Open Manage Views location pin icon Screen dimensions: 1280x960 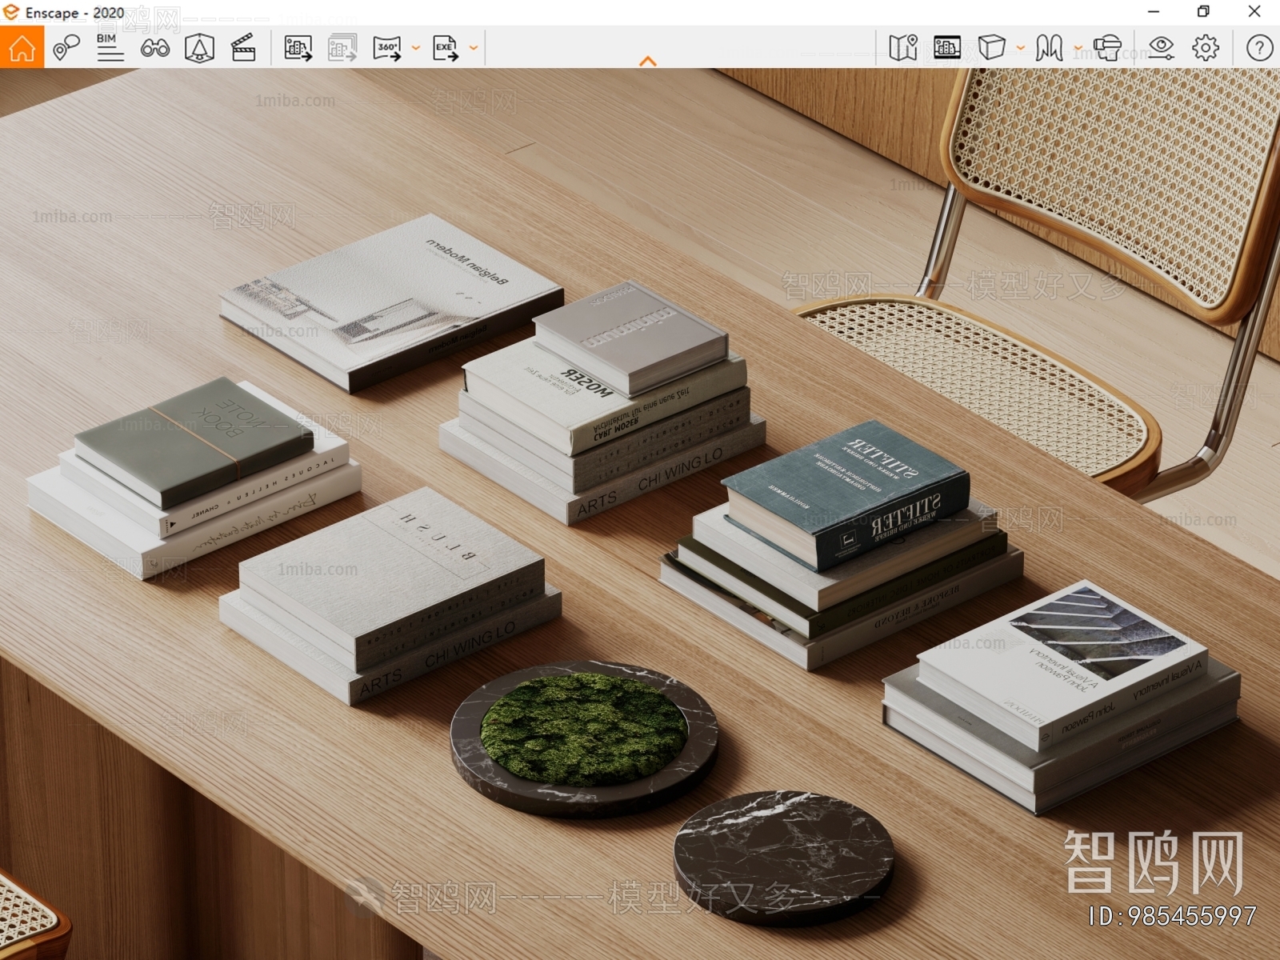tap(66, 48)
